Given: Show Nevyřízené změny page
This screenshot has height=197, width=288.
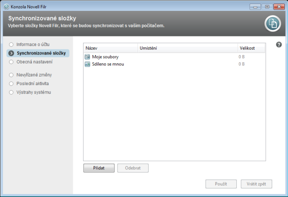Looking at the screenshot, I should (x=34, y=75).
